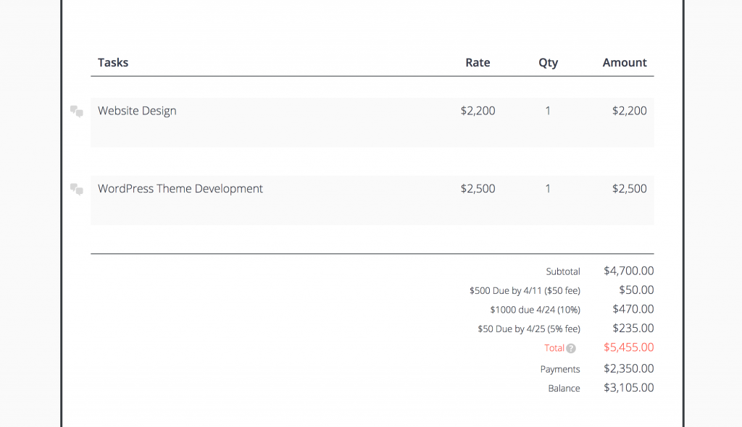Open comments for WordPress Theme Development task
742x427 pixels.
coord(76,190)
